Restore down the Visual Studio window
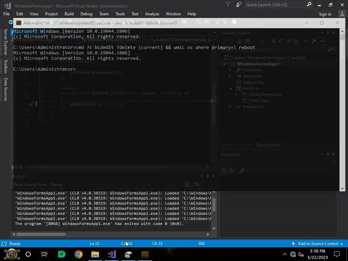Viewport: 348px width, 261px height. (x=331, y=5)
